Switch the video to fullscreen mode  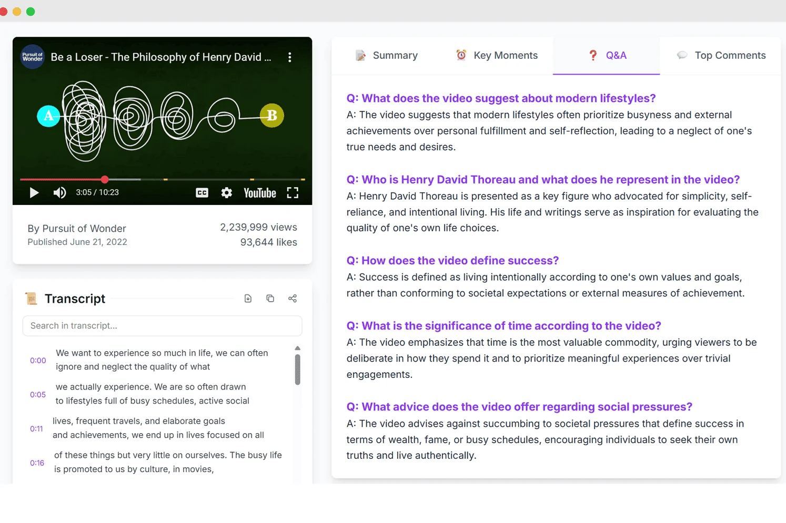click(x=293, y=193)
